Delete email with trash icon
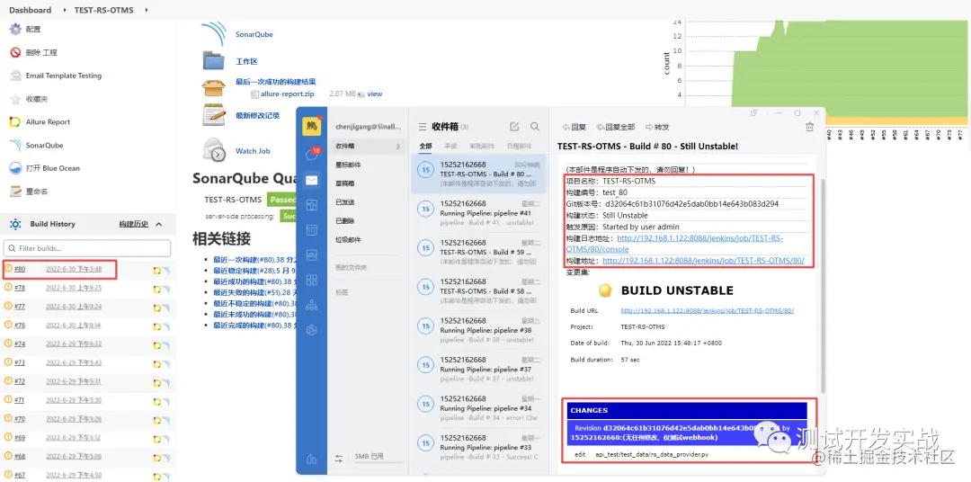 click(x=809, y=127)
